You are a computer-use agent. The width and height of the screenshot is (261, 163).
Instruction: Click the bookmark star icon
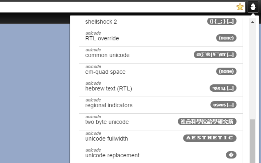tap(240, 7)
